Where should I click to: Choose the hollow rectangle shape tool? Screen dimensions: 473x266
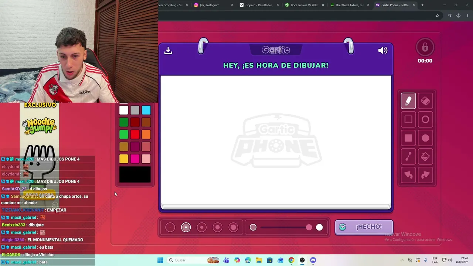tap(408, 119)
